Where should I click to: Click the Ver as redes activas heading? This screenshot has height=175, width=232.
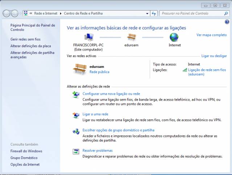(82, 56)
